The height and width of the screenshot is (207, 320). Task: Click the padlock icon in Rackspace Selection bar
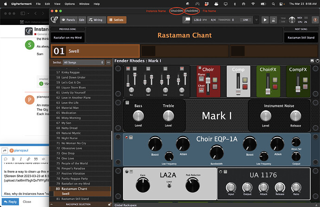tap(109, 204)
